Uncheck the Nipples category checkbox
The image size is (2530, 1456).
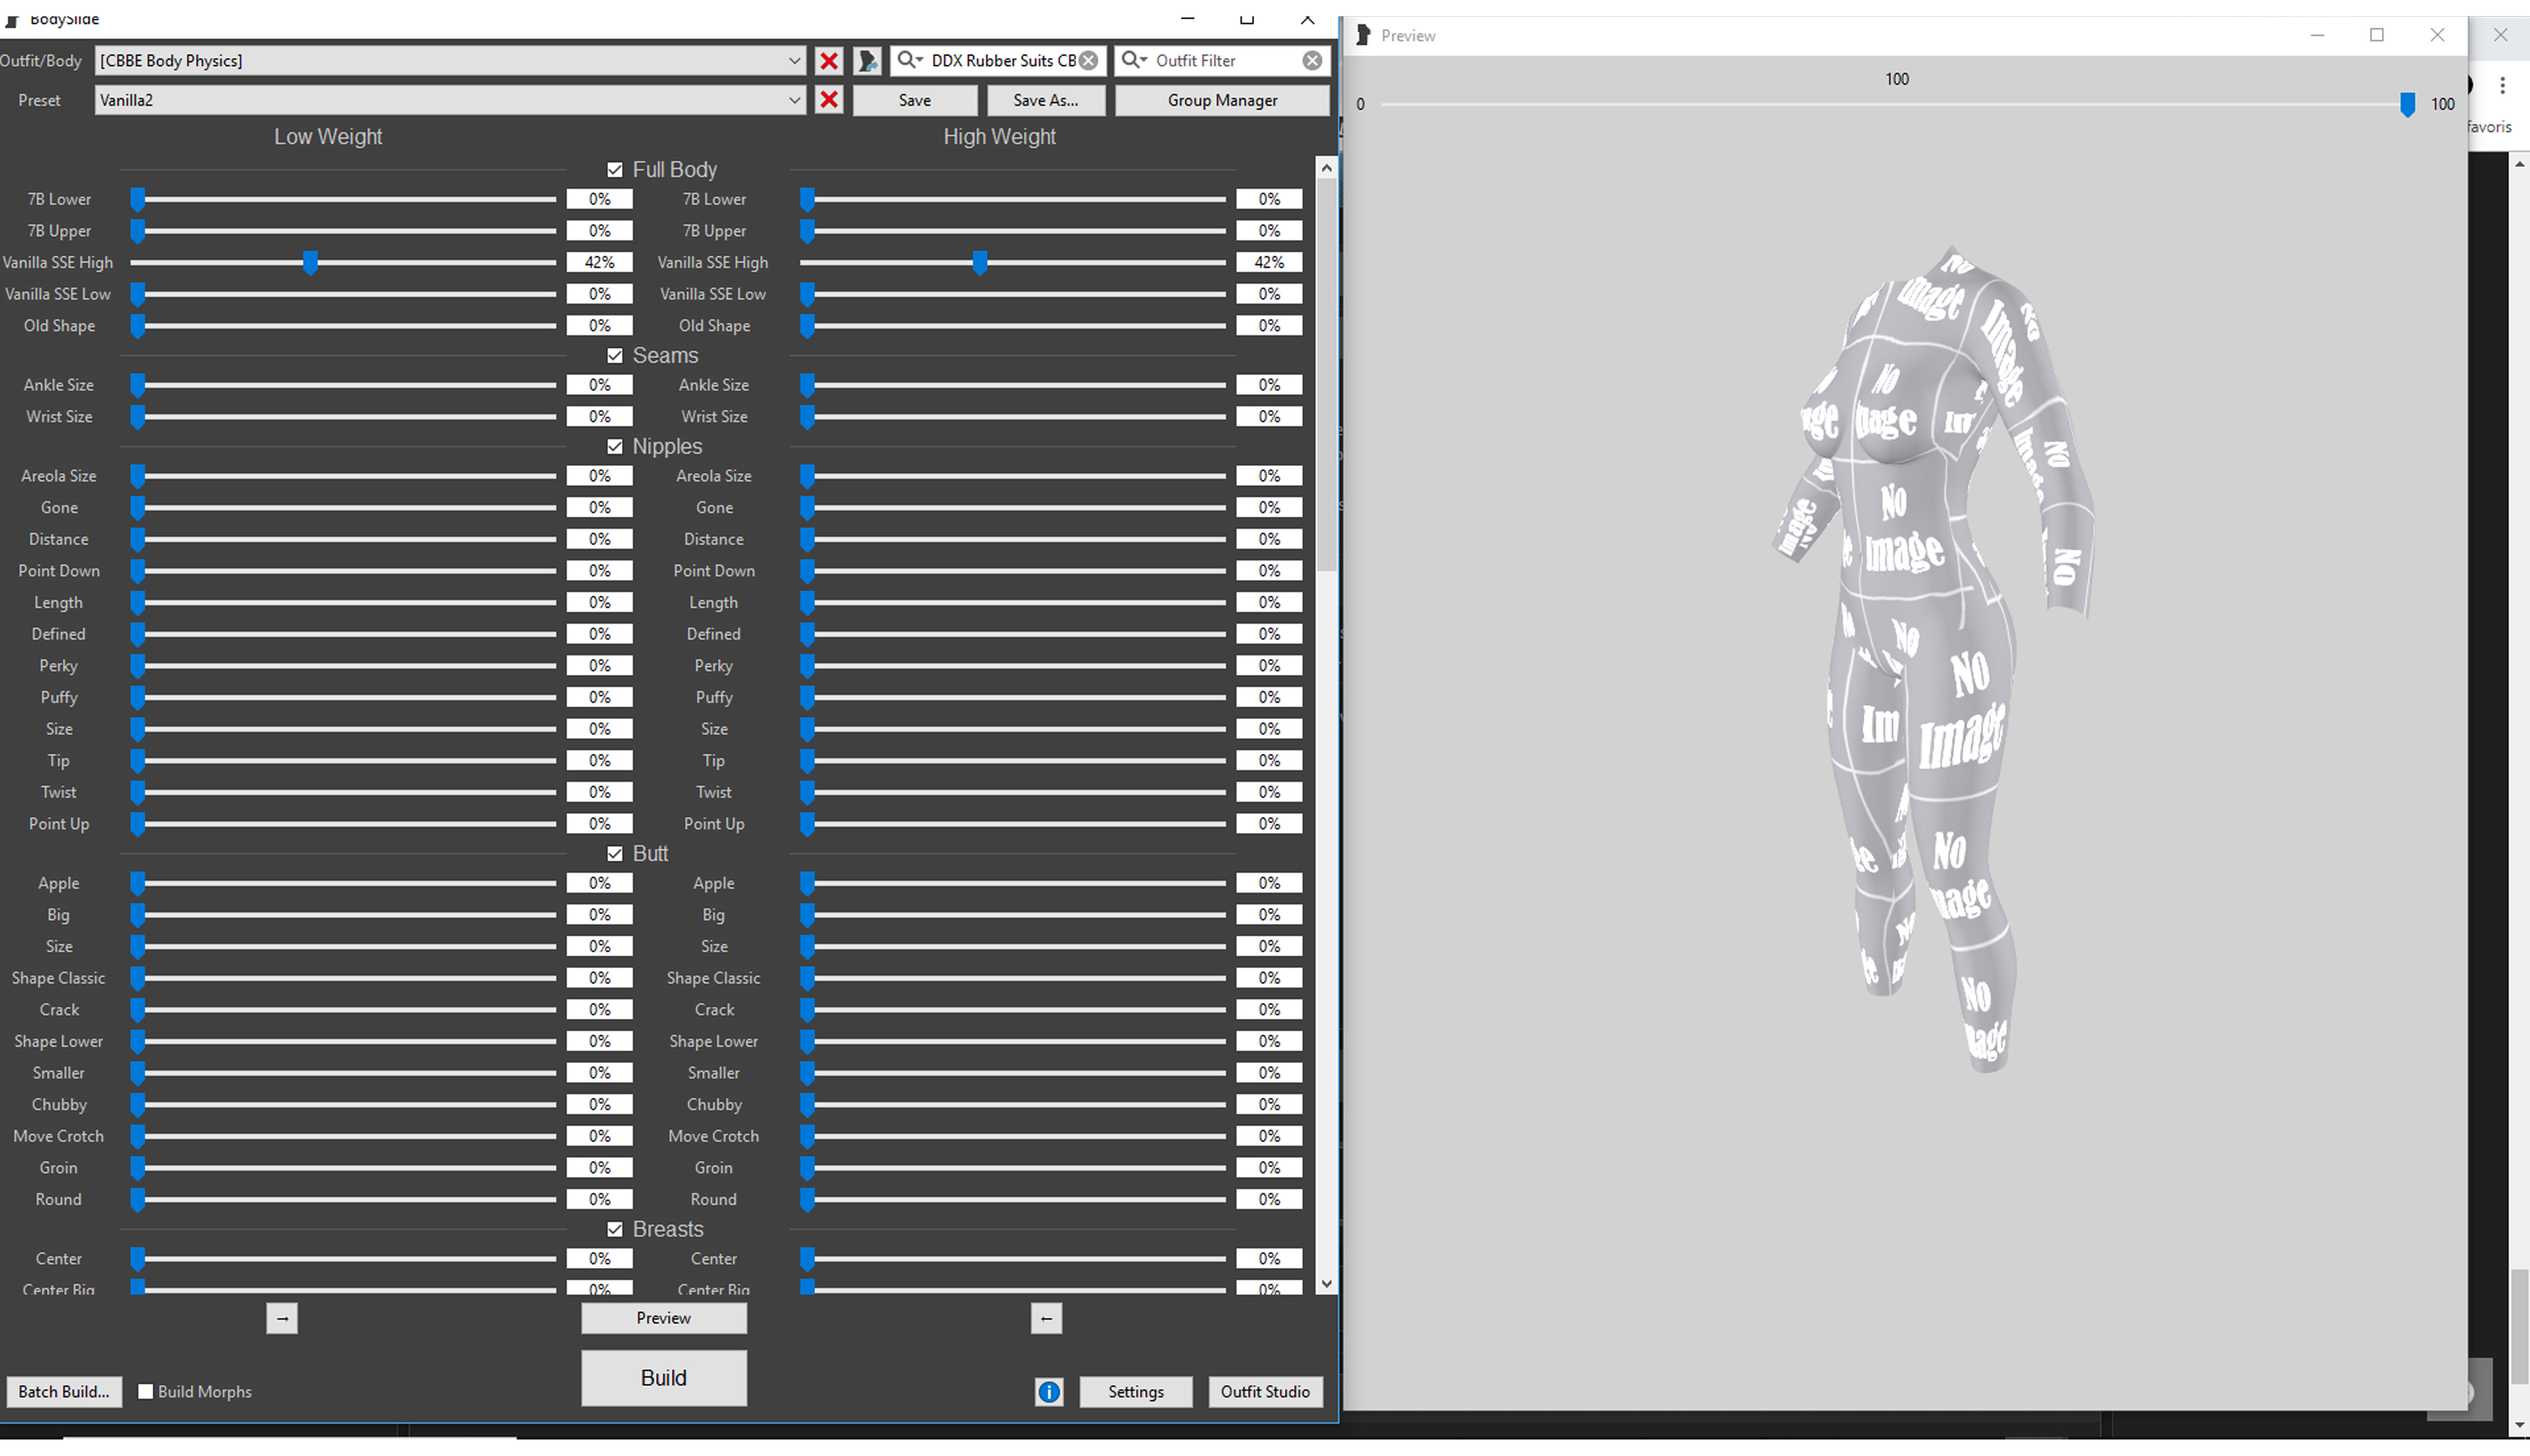(615, 447)
